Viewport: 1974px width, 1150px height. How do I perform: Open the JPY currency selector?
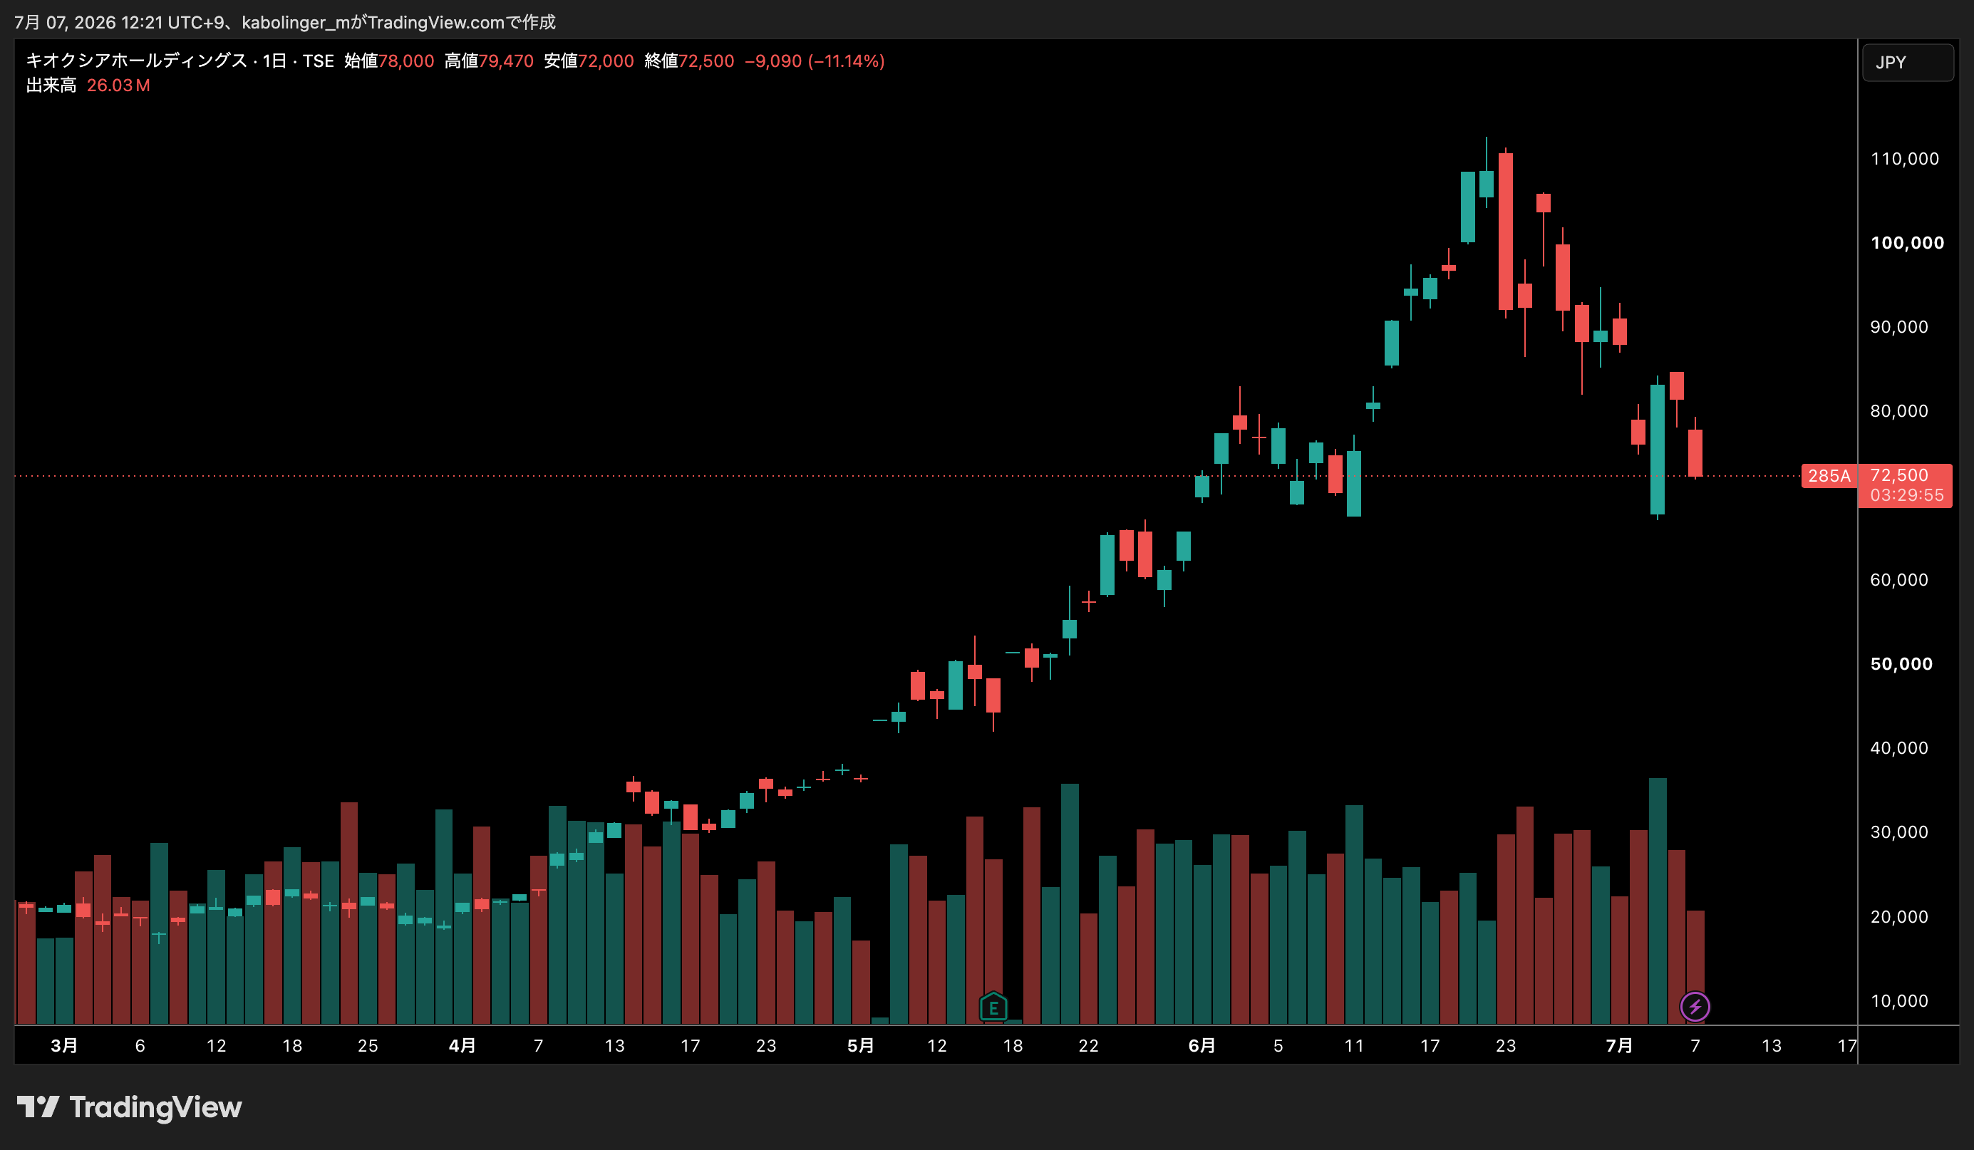click(x=1908, y=62)
